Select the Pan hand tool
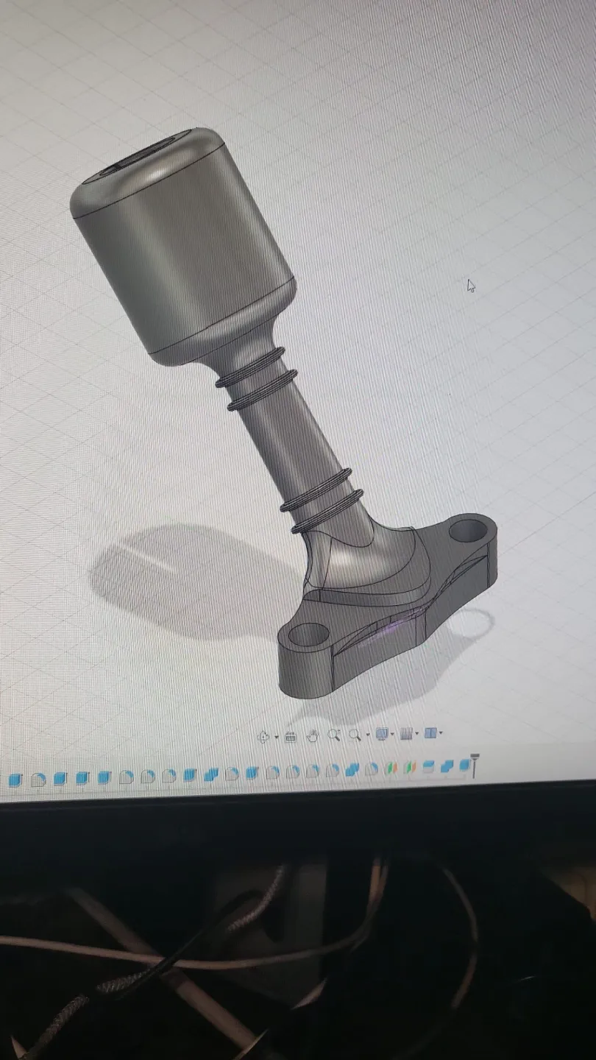Screen dimensions: 596x1060 [312, 735]
